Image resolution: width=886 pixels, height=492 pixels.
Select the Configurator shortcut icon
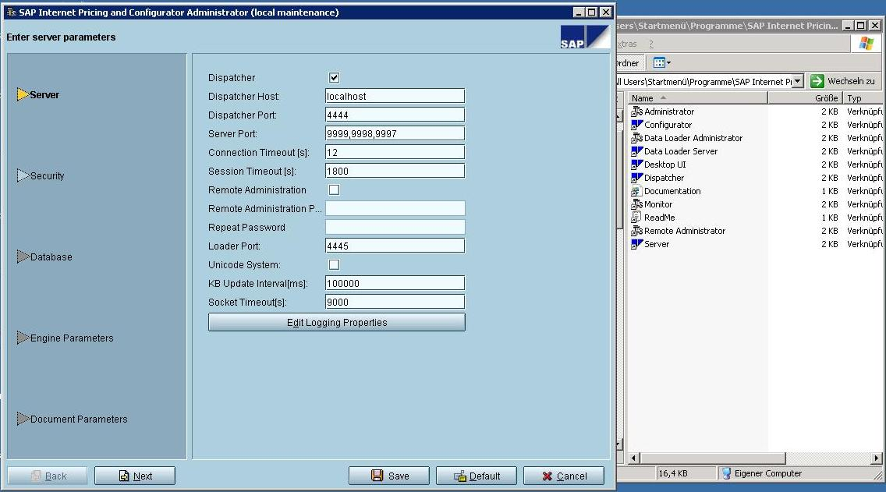[x=636, y=125]
